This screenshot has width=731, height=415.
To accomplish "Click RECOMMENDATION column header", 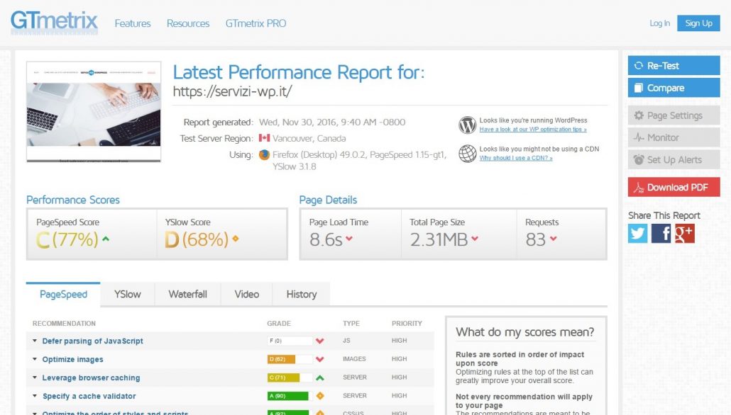I will 64,324.
